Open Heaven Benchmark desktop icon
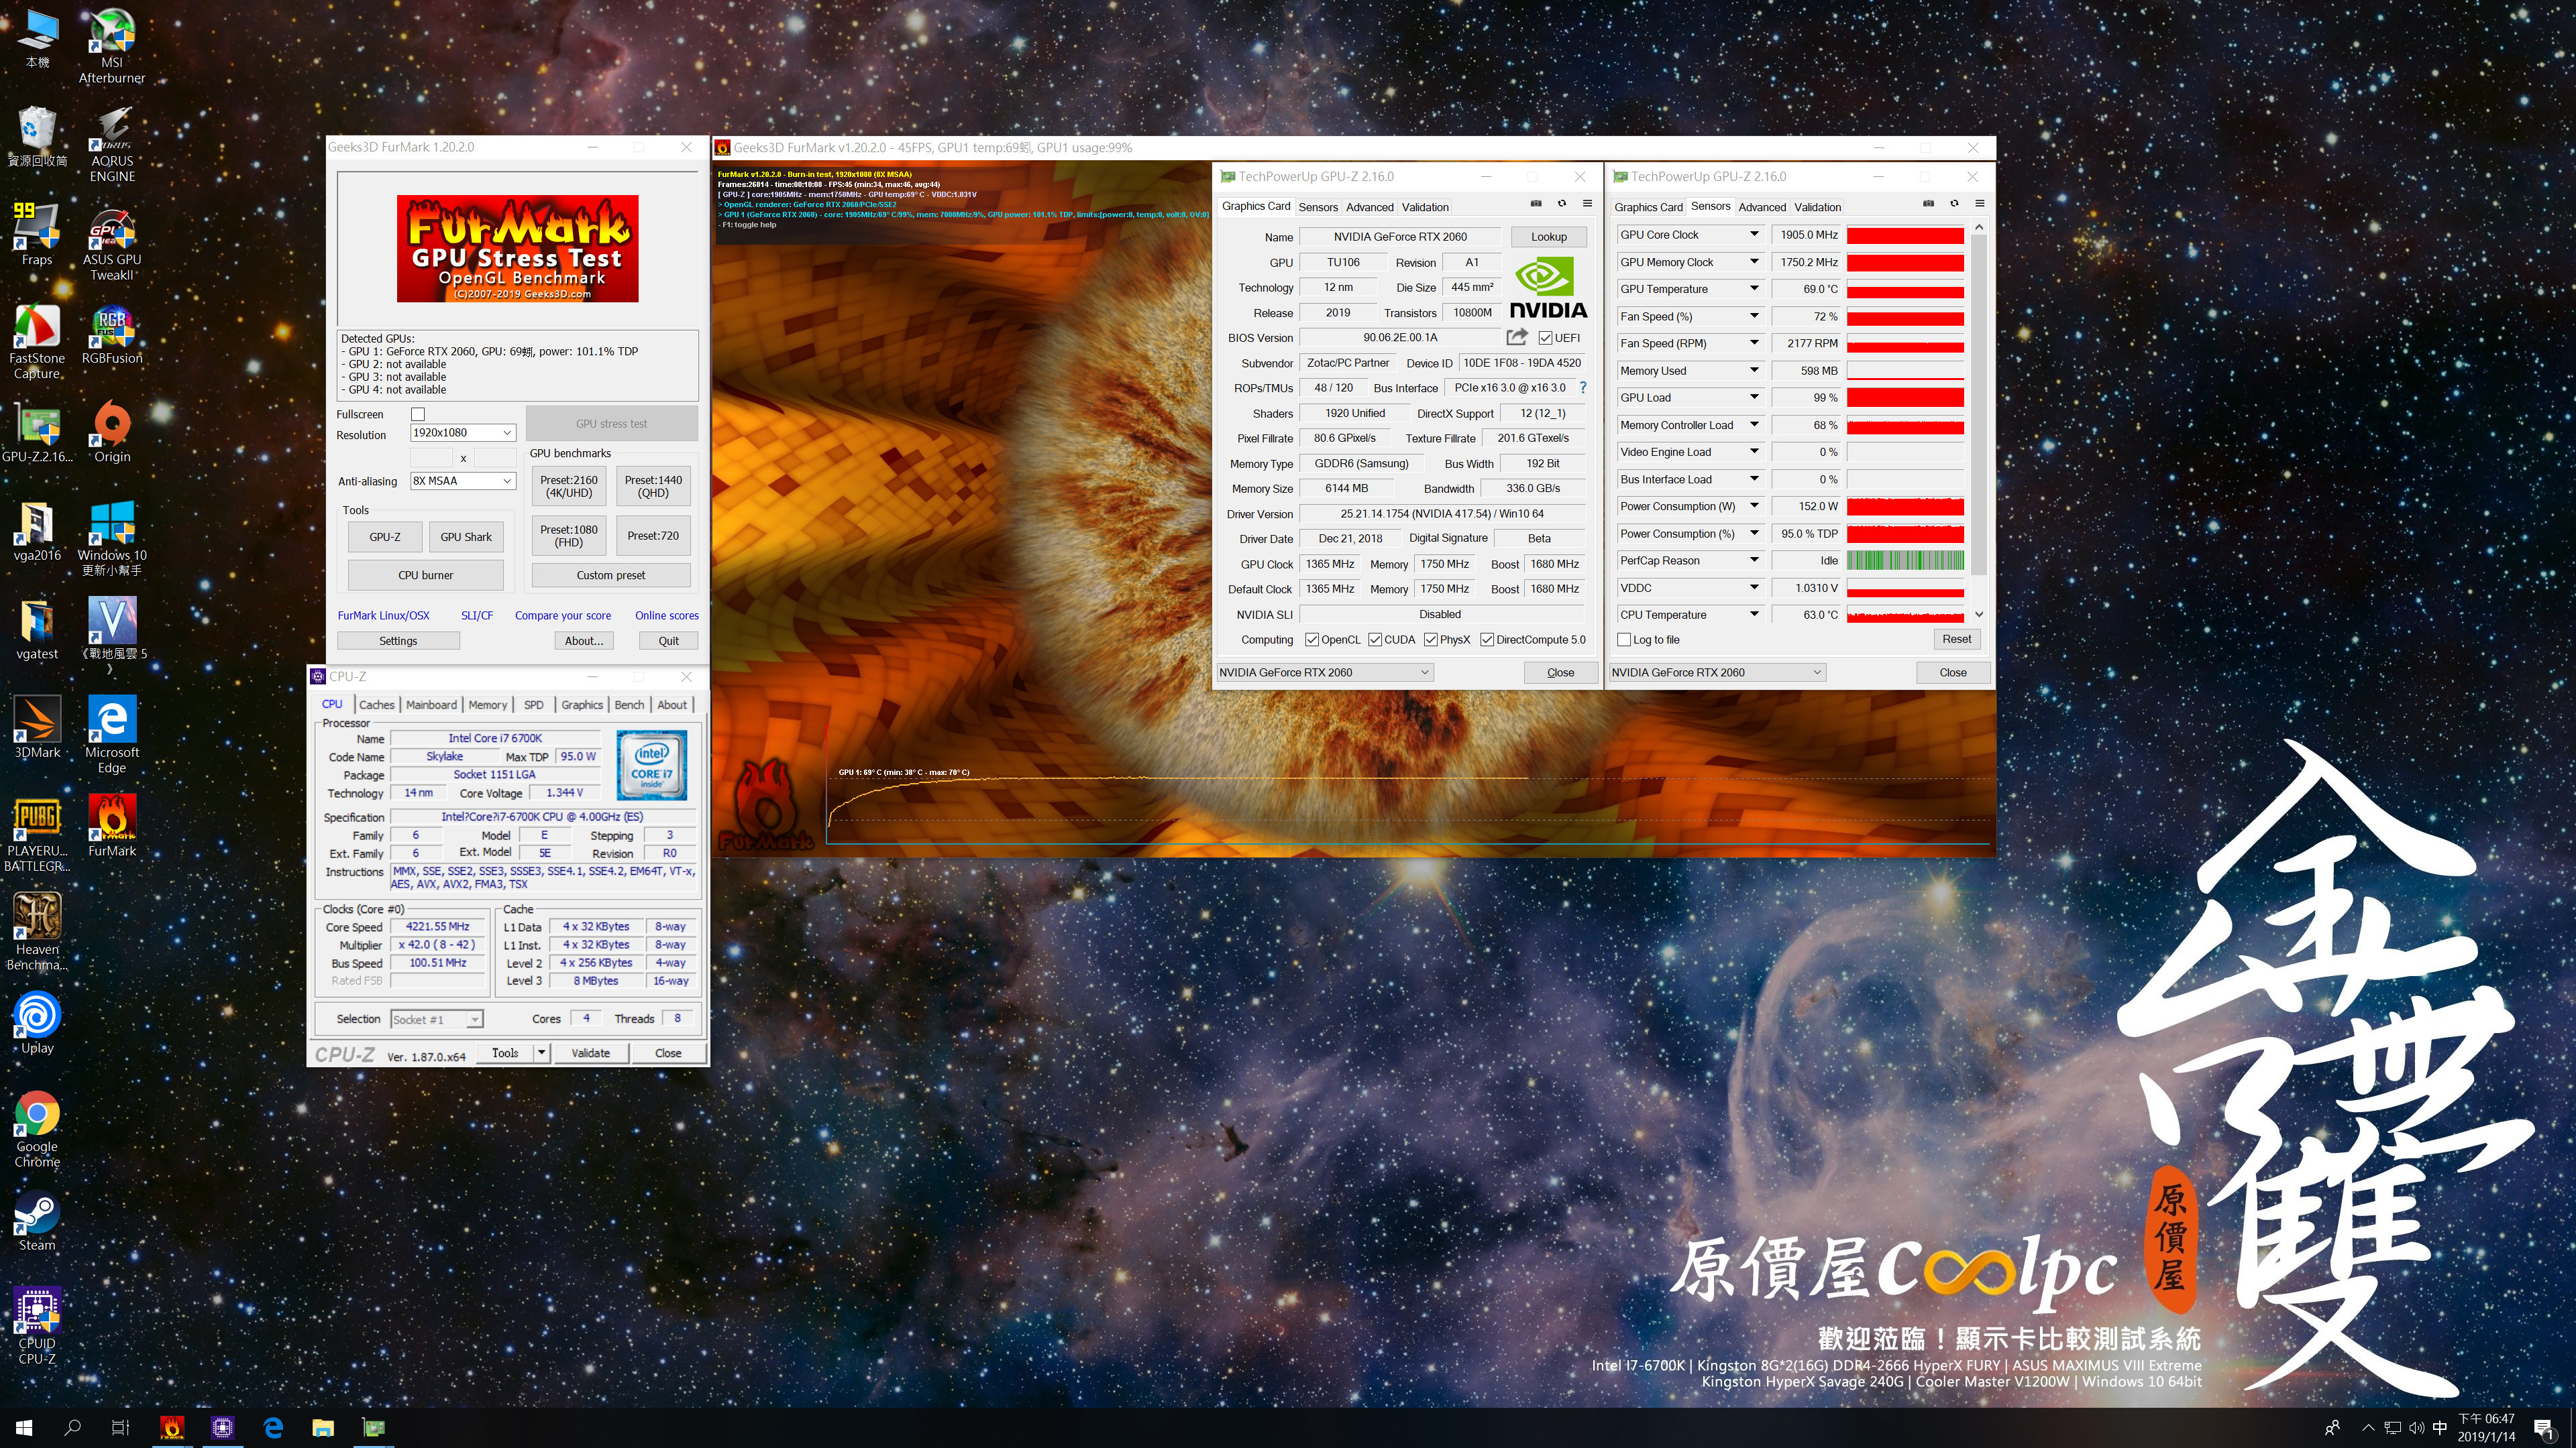The width and height of the screenshot is (2576, 1448). coord(37,931)
